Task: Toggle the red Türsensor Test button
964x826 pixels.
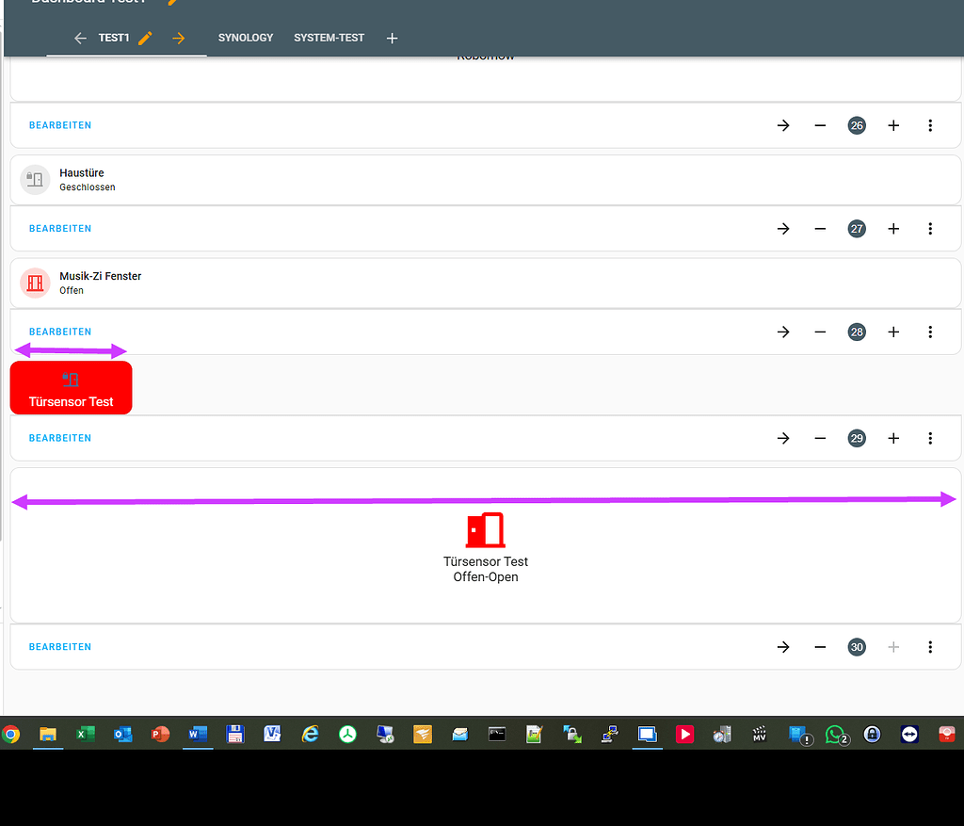Action: pos(71,387)
